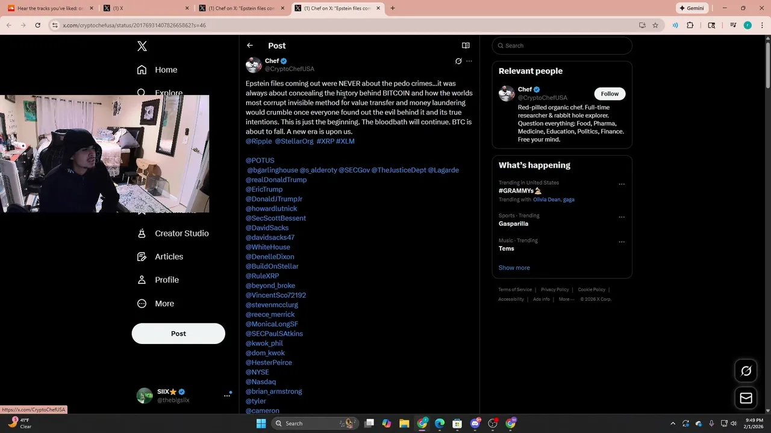Image resolution: width=771 pixels, height=433 pixels.
Task: Click the install app icon in address bar
Action: click(x=642, y=25)
